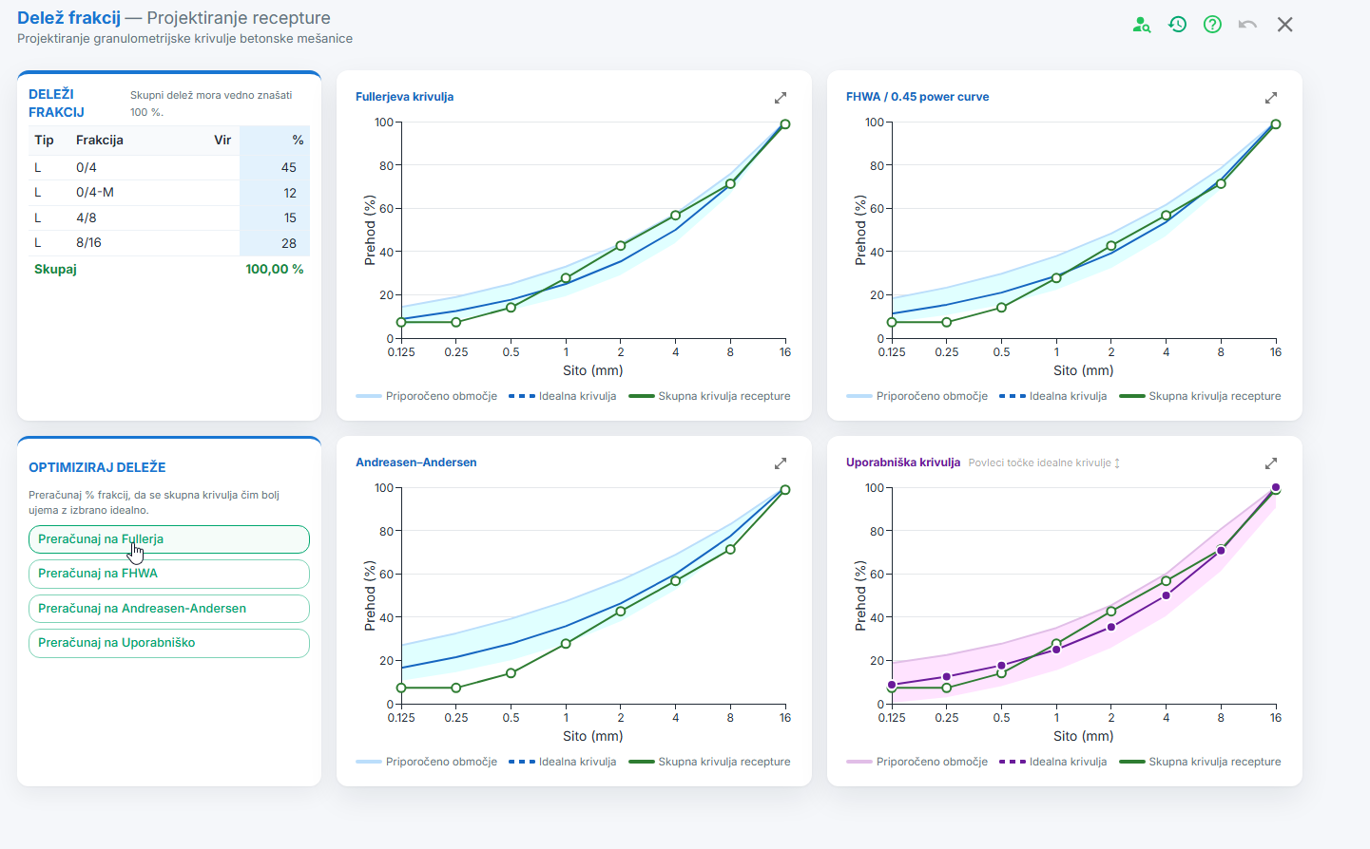Screen dimensions: 1370x849
Task: Expand the Fullerjeva krivulja chart to fullscreen
Action: (781, 98)
